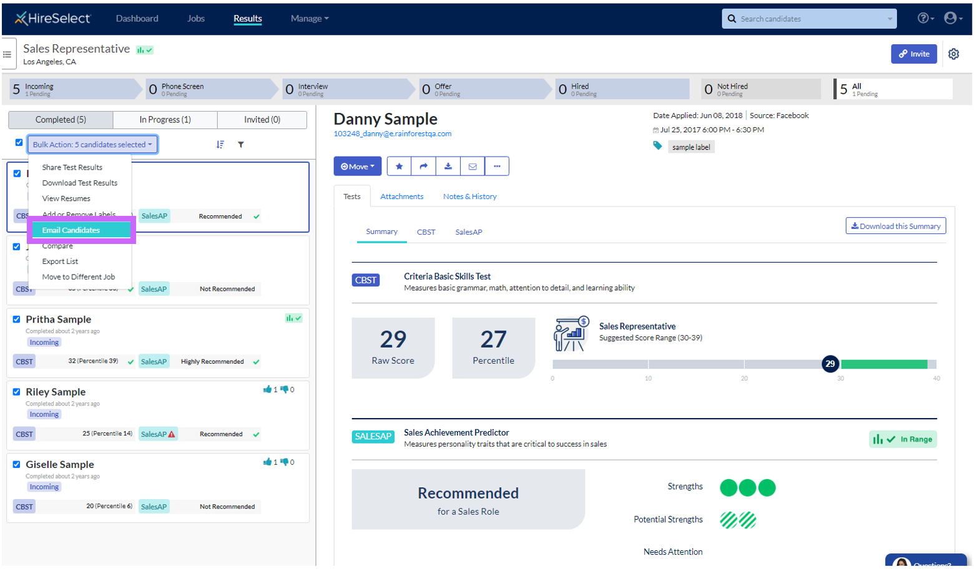The height and width of the screenshot is (579, 980).
Task: Toggle the sidebar list menu icon
Action: click(7, 54)
